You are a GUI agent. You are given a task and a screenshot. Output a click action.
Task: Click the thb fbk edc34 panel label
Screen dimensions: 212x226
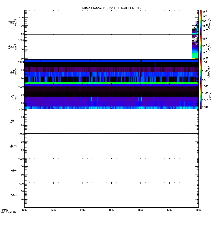[13, 72]
